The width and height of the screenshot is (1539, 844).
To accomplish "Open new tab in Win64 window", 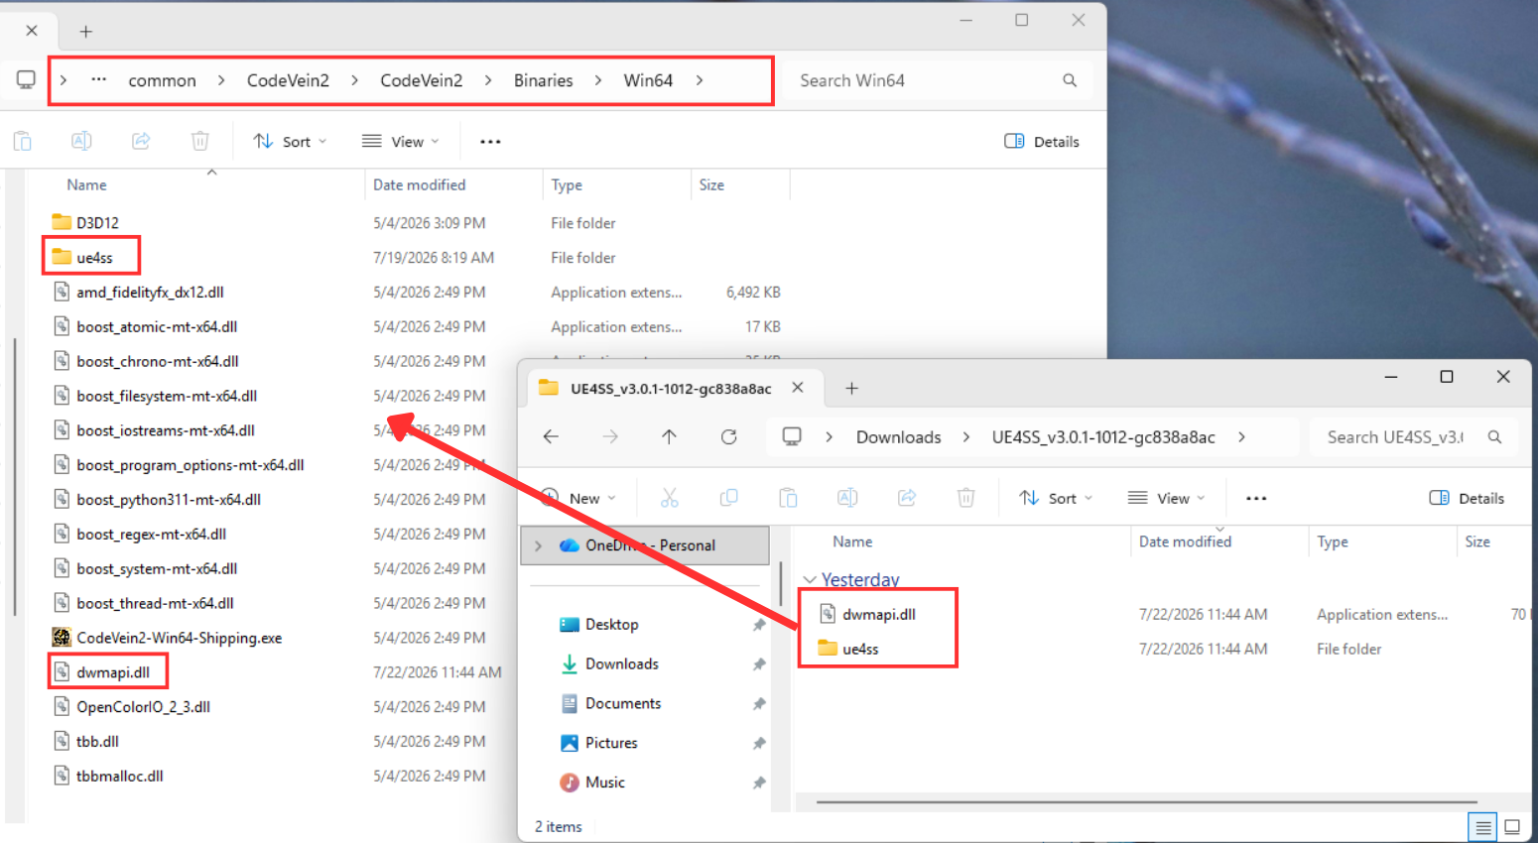I will [x=86, y=32].
